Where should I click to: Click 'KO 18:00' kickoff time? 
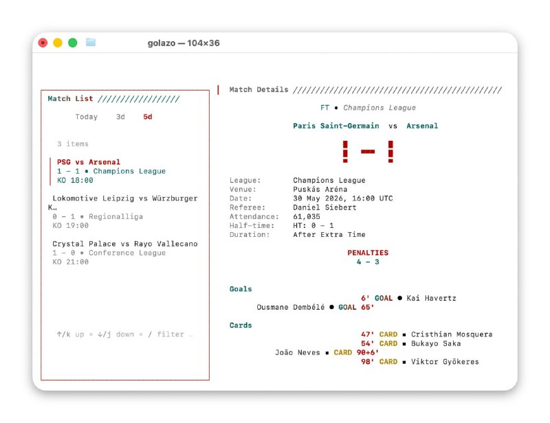(75, 180)
